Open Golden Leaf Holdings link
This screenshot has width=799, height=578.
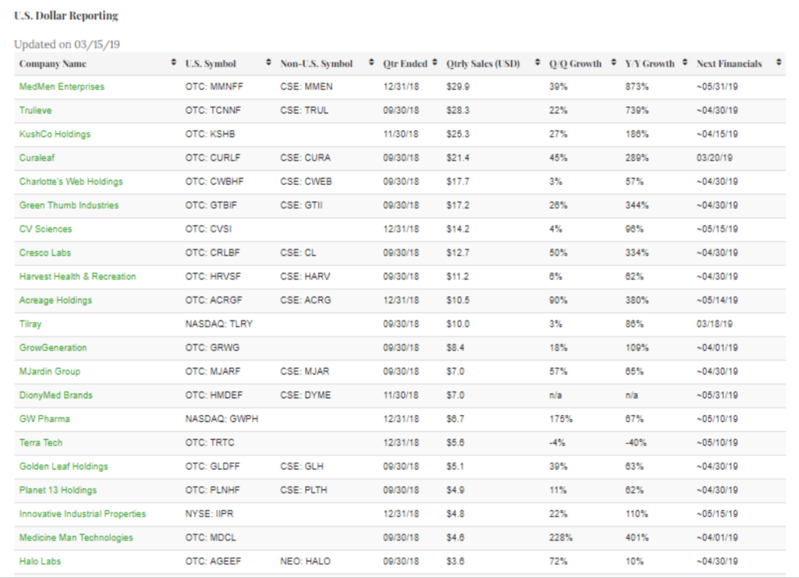(x=64, y=466)
